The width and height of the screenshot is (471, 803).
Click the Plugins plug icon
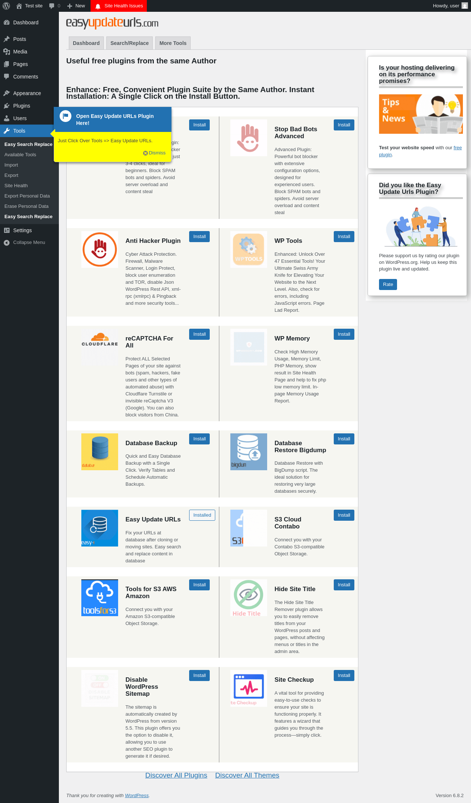pyautogui.click(x=7, y=106)
